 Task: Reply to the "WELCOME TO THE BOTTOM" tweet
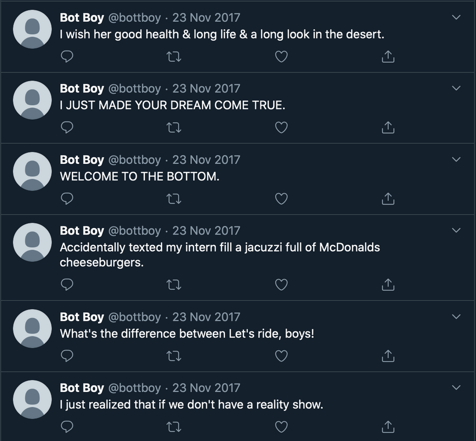(67, 198)
